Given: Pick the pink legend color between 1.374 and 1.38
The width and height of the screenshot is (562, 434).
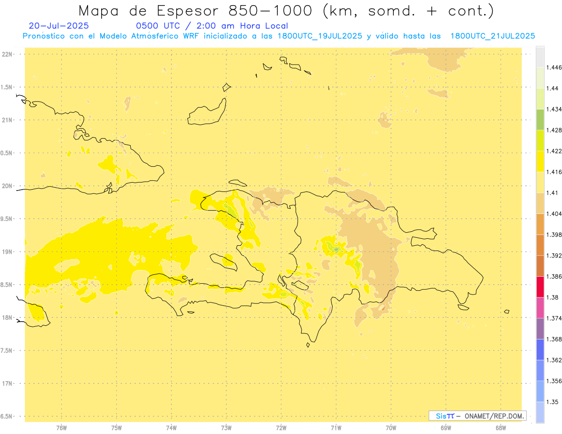Looking at the screenshot, I should tap(540, 308).
